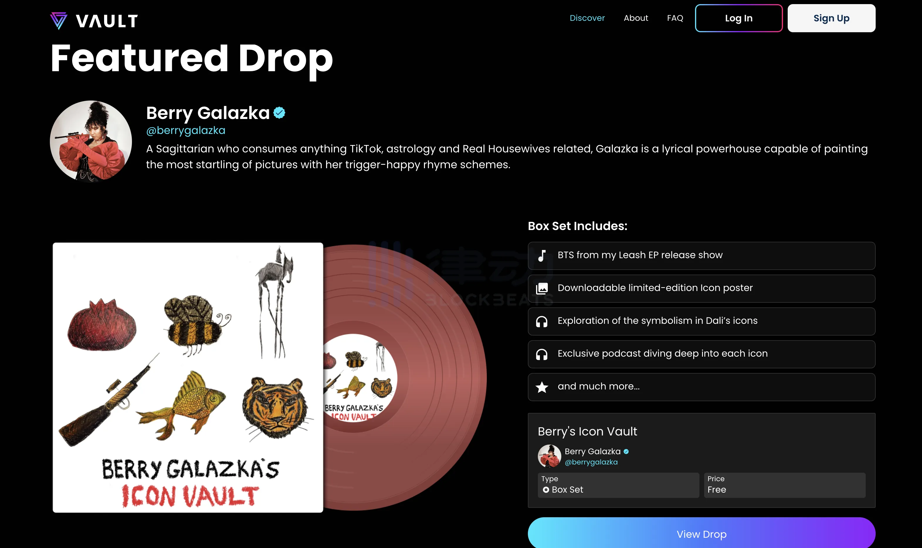922x548 pixels.
Task: Open the FAQ navigation menu item
Action: click(675, 18)
